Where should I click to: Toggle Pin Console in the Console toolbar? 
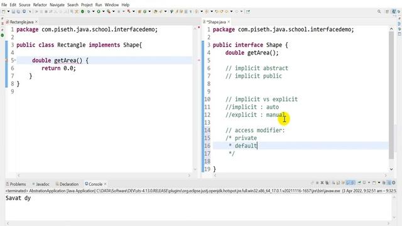tap(359, 183)
